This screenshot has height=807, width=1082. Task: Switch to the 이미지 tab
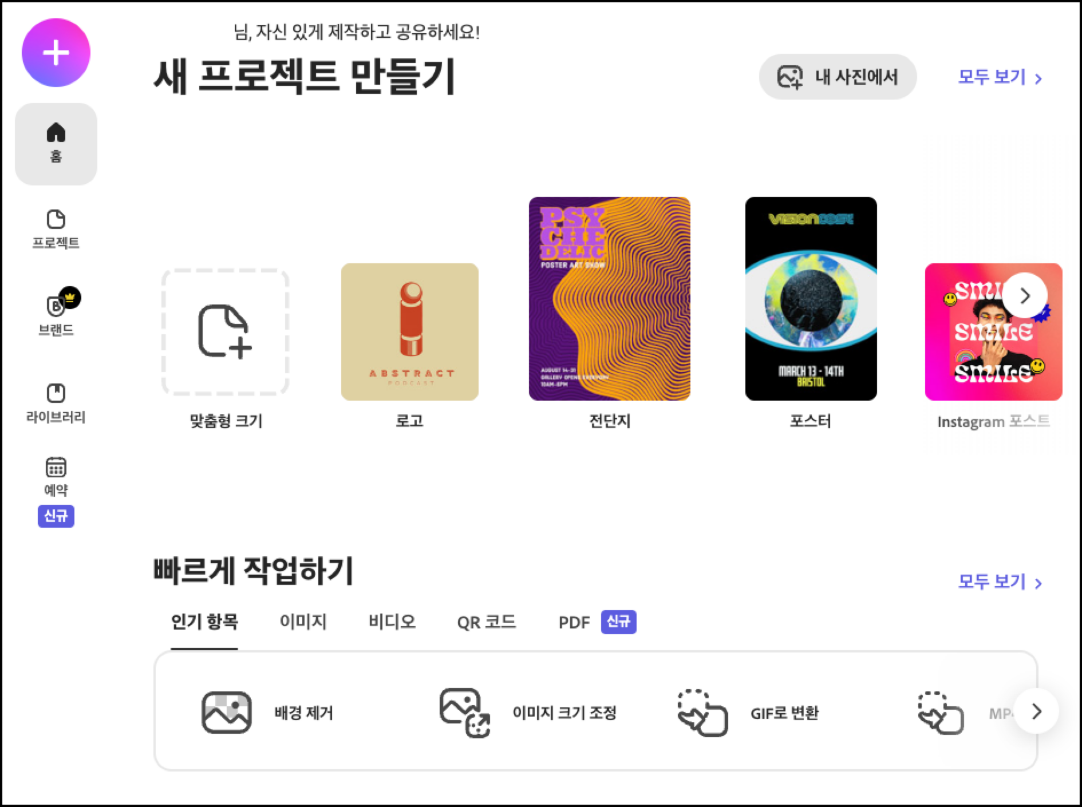[302, 622]
